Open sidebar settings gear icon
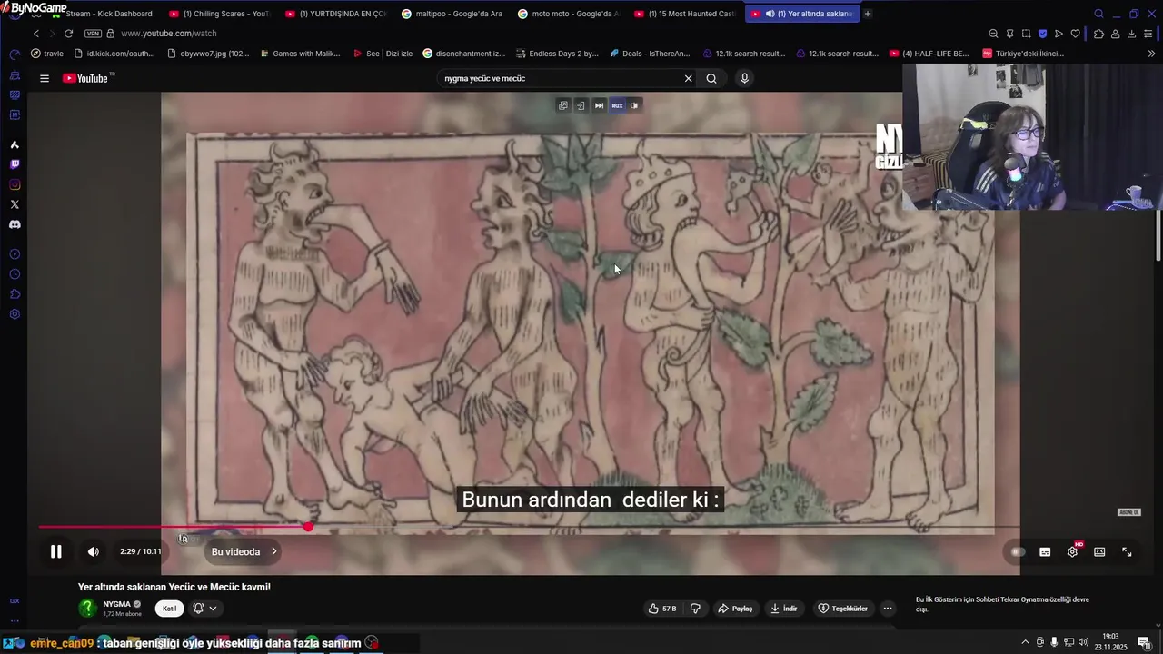 click(15, 314)
